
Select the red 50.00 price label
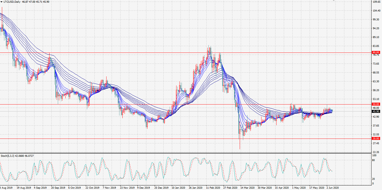pyautogui.click(x=376, y=104)
